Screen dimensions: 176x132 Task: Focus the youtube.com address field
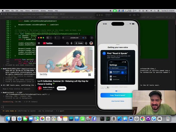pyautogui.click(x=74, y=38)
